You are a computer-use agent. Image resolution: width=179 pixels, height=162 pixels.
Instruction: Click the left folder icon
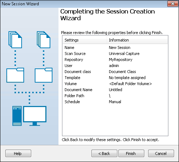(x=15, y=75)
